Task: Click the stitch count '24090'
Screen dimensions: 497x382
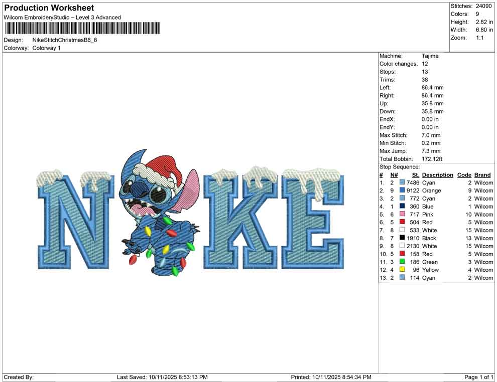Action: click(x=483, y=6)
